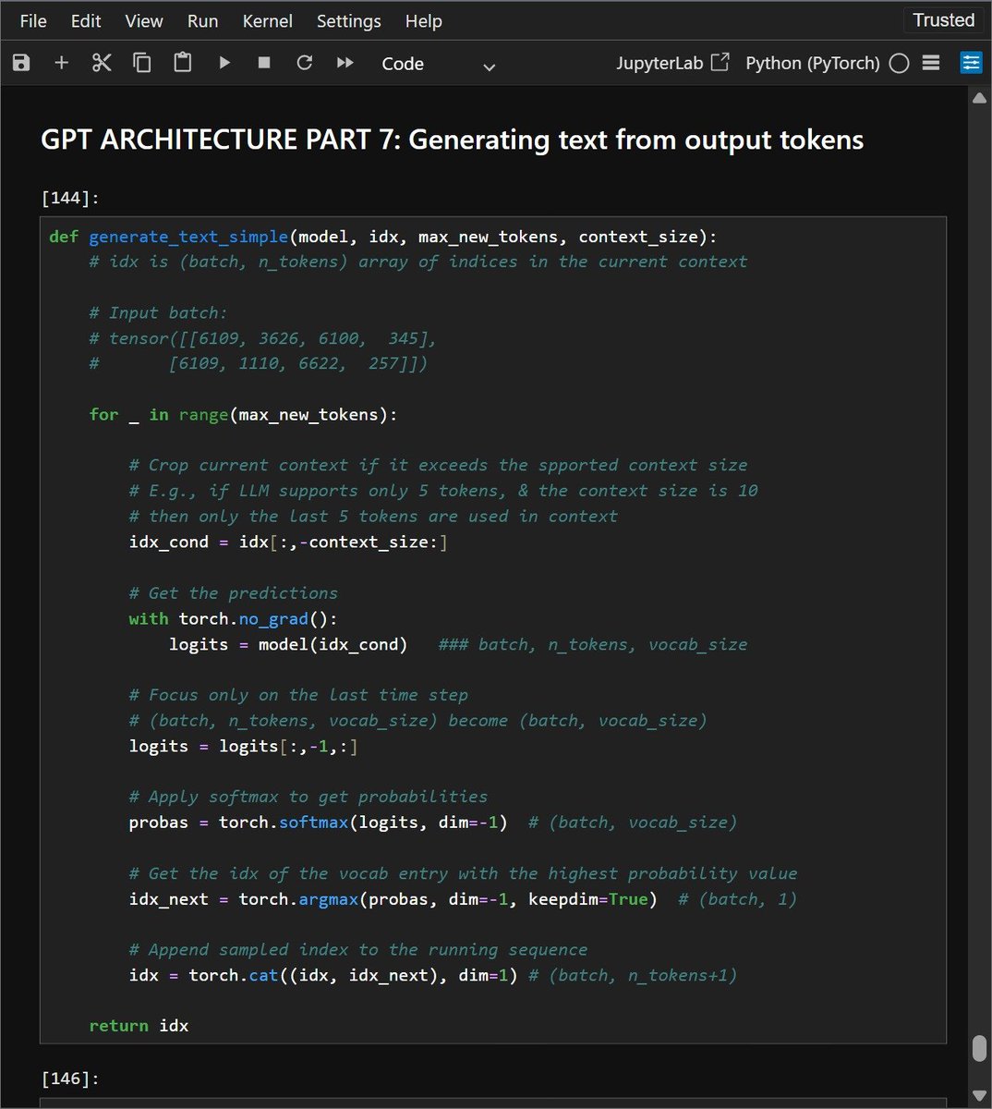The width and height of the screenshot is (992, 1109).
Task: Click the GPT ARCHITECTURE PART 7 heading
Action: pos(453,140)
